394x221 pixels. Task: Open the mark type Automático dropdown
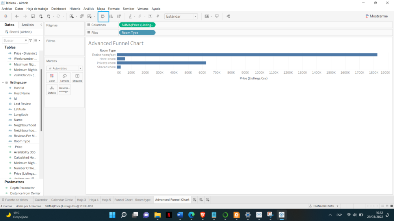coord(64,68)
